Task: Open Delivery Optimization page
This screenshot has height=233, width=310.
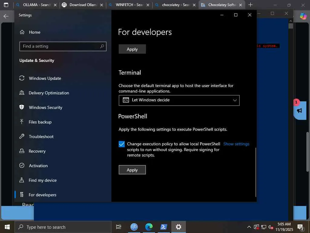Action: tap(49, 93)
